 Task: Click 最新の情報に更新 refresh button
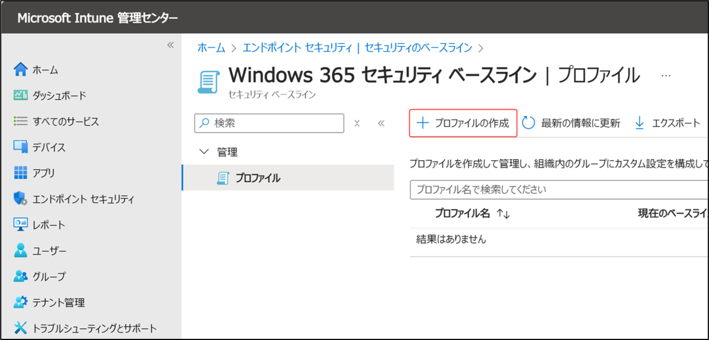tap(571, 123)
